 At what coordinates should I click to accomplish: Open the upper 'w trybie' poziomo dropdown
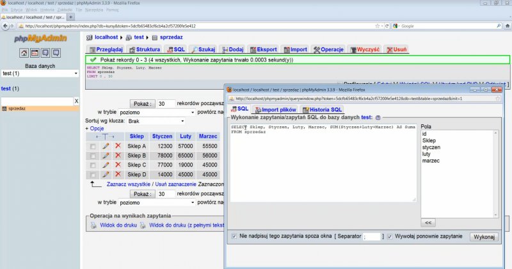click(x=161, y=112)
